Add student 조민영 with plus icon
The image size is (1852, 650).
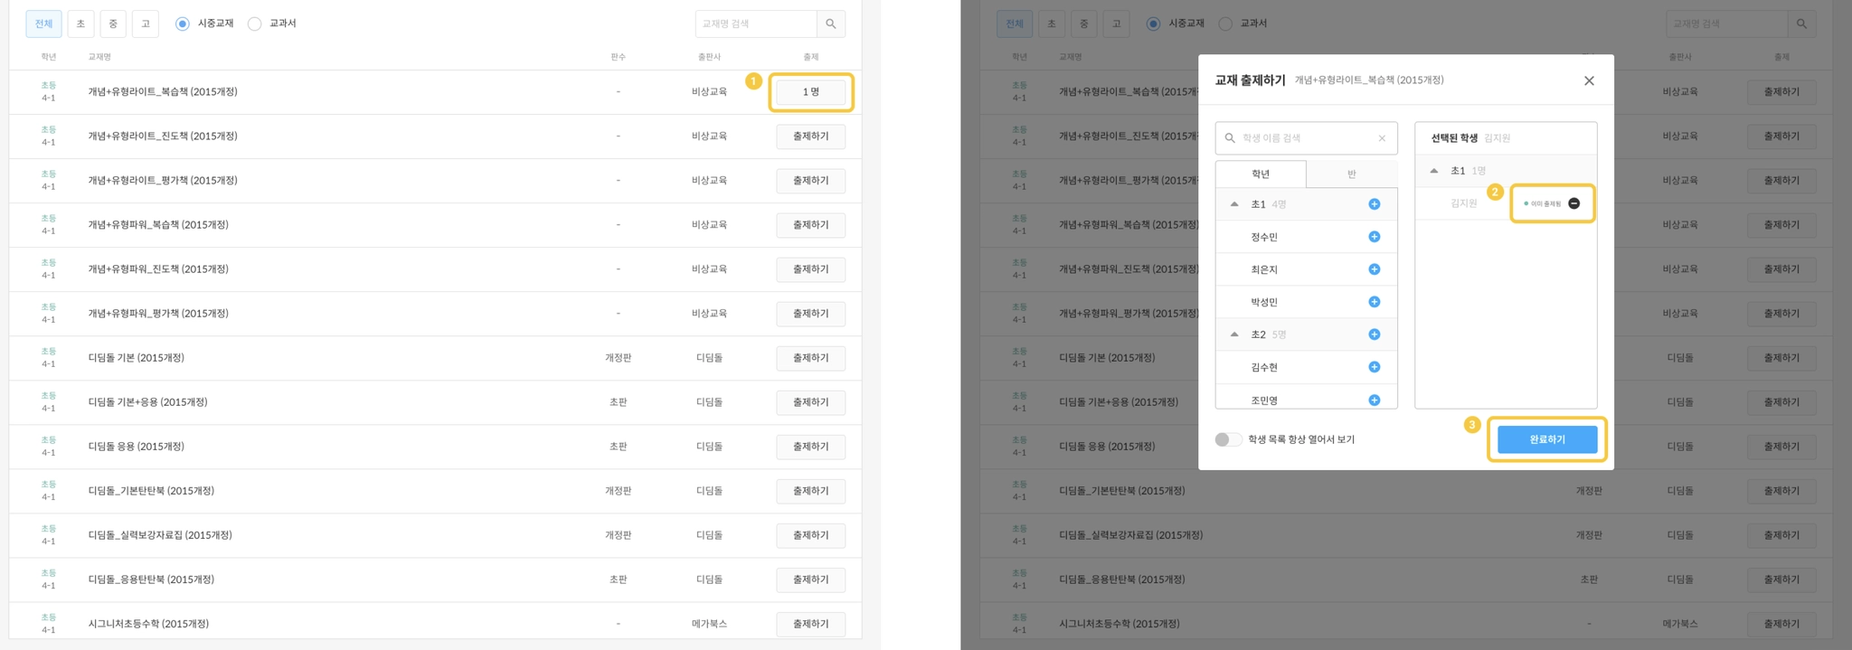[1374, 400]
